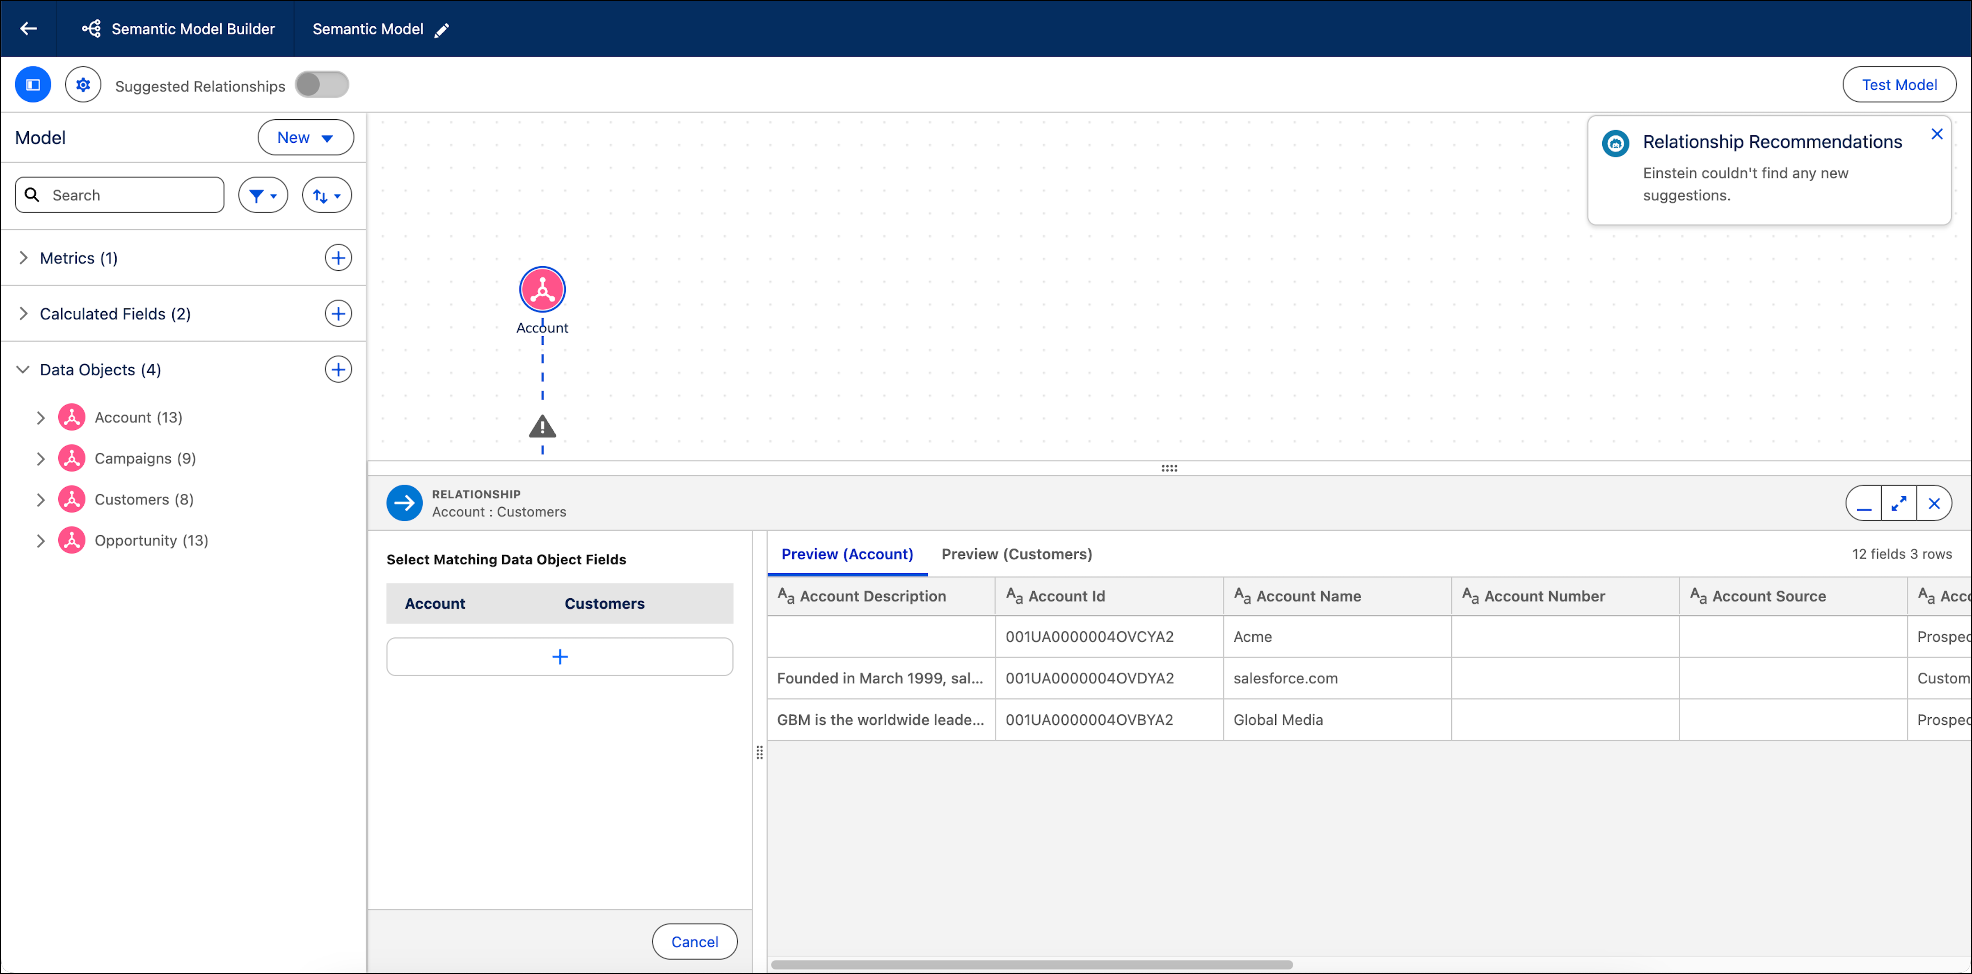Viewport: 1972px width, 974px height.
Task: Click the vertical splitter handle beside preview
Action: click(760, 753)
